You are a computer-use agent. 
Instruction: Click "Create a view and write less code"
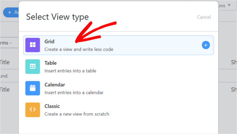coord(79,49)
